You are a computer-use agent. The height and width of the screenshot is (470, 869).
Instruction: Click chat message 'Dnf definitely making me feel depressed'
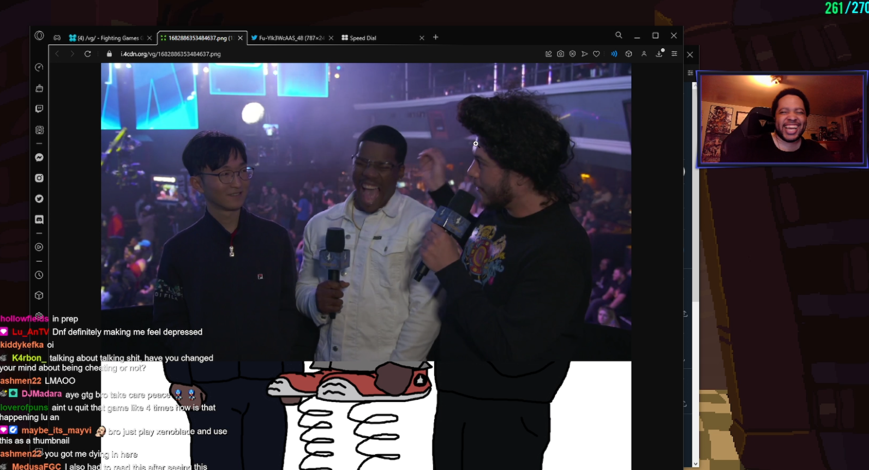click(x=128, y=332)
